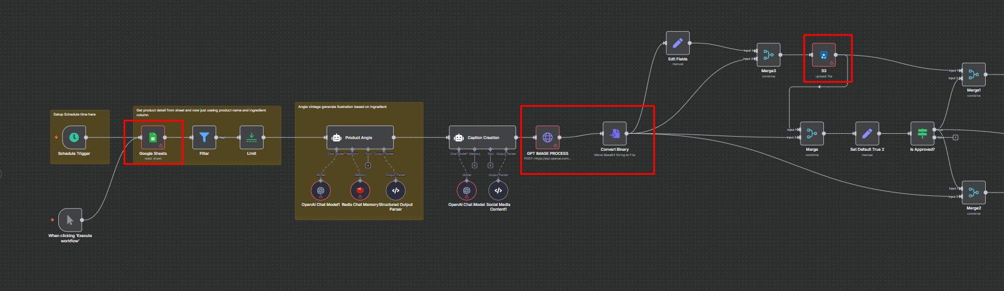Add a Tool to Caption Creation via plus
This screenshot has height=291, width=1004.
[x=491, y=165]
